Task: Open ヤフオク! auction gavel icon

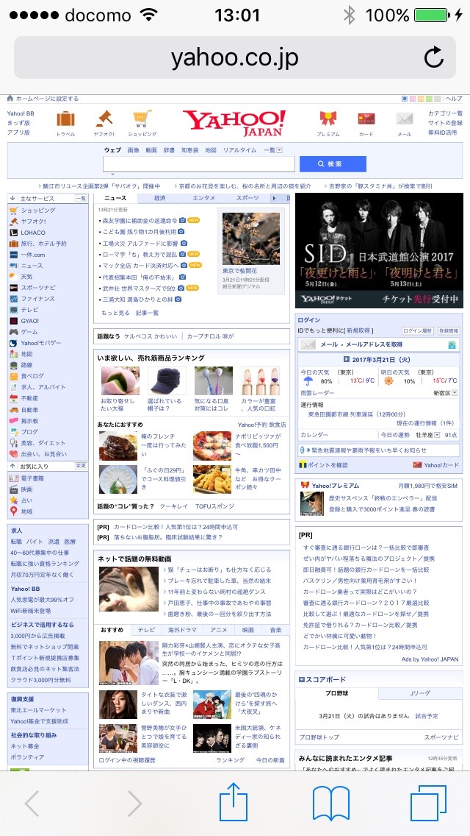Action: [x=104, y=118]
